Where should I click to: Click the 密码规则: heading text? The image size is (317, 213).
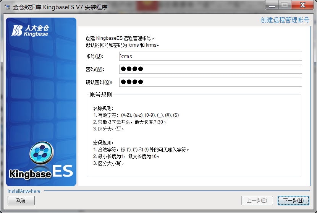(x=103, y=143)
